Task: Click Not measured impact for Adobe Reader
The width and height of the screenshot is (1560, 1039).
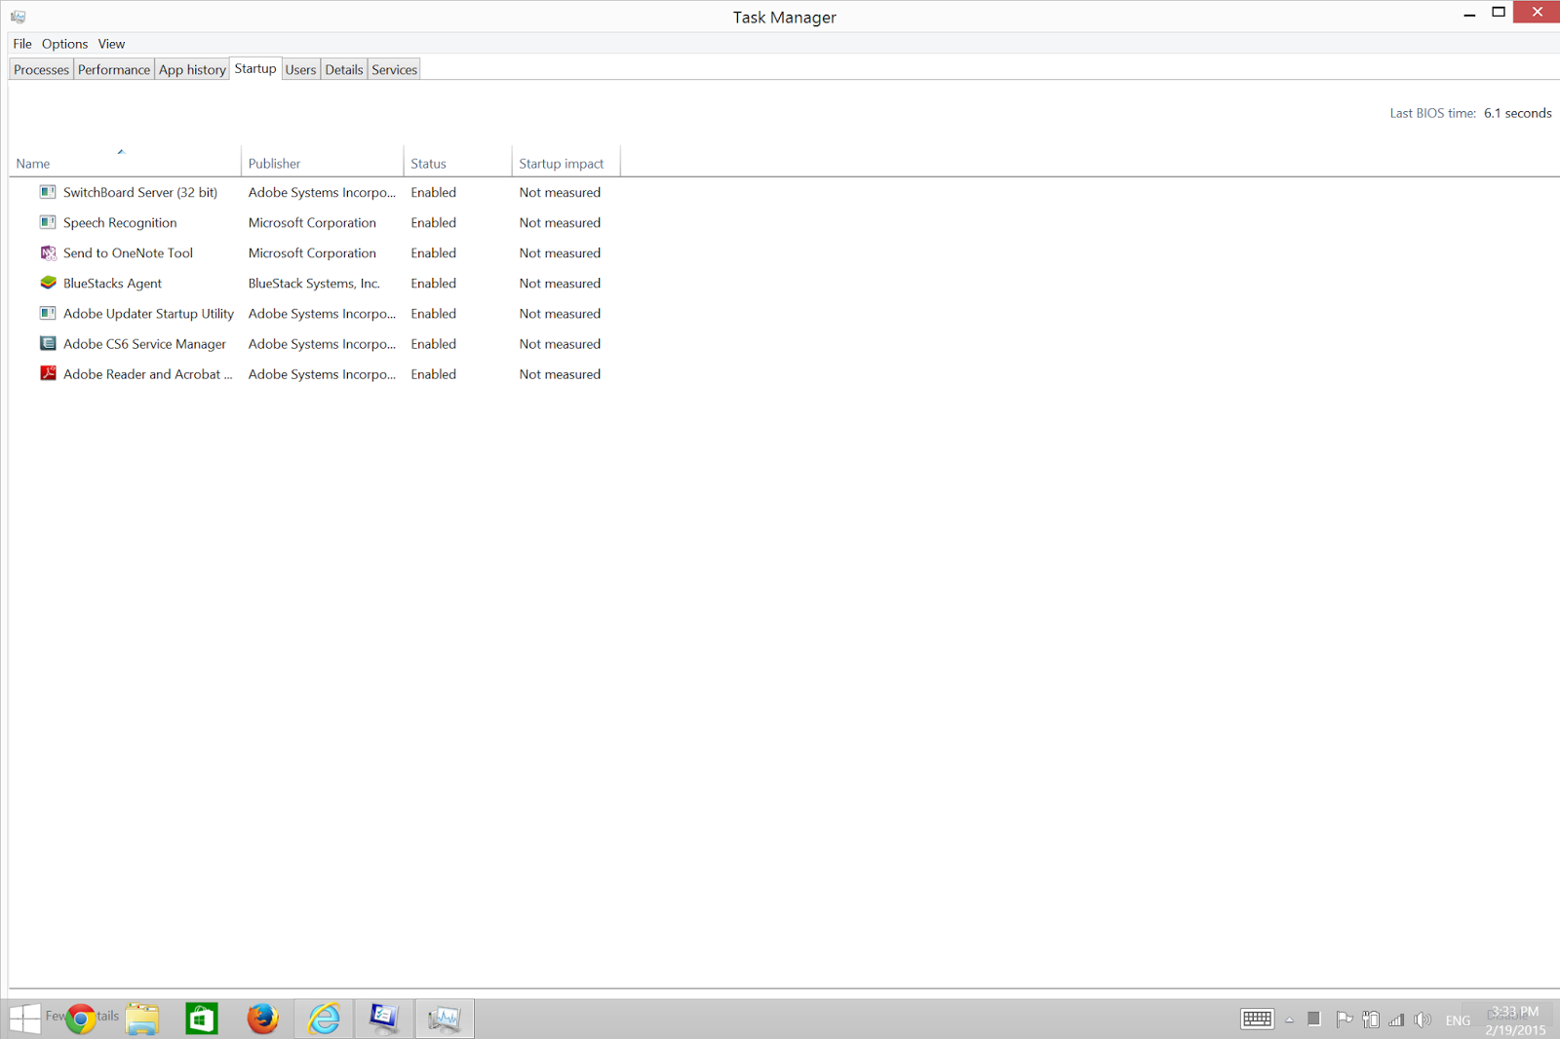Action: (x=560, y=373)
